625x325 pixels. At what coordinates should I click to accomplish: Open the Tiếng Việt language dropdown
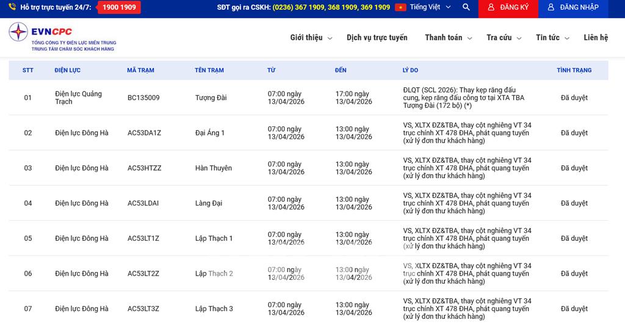click(430, 7)
